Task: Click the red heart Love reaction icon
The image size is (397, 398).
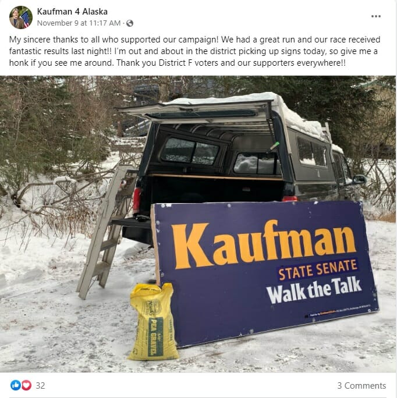Action: 26,385
